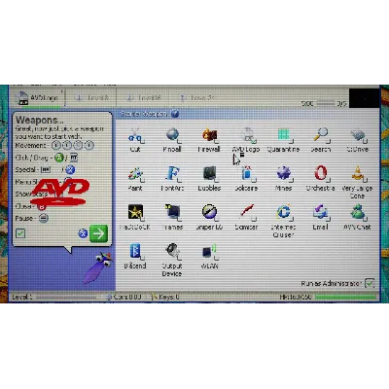Pick the Cut scissors weapon

[135, 135]
